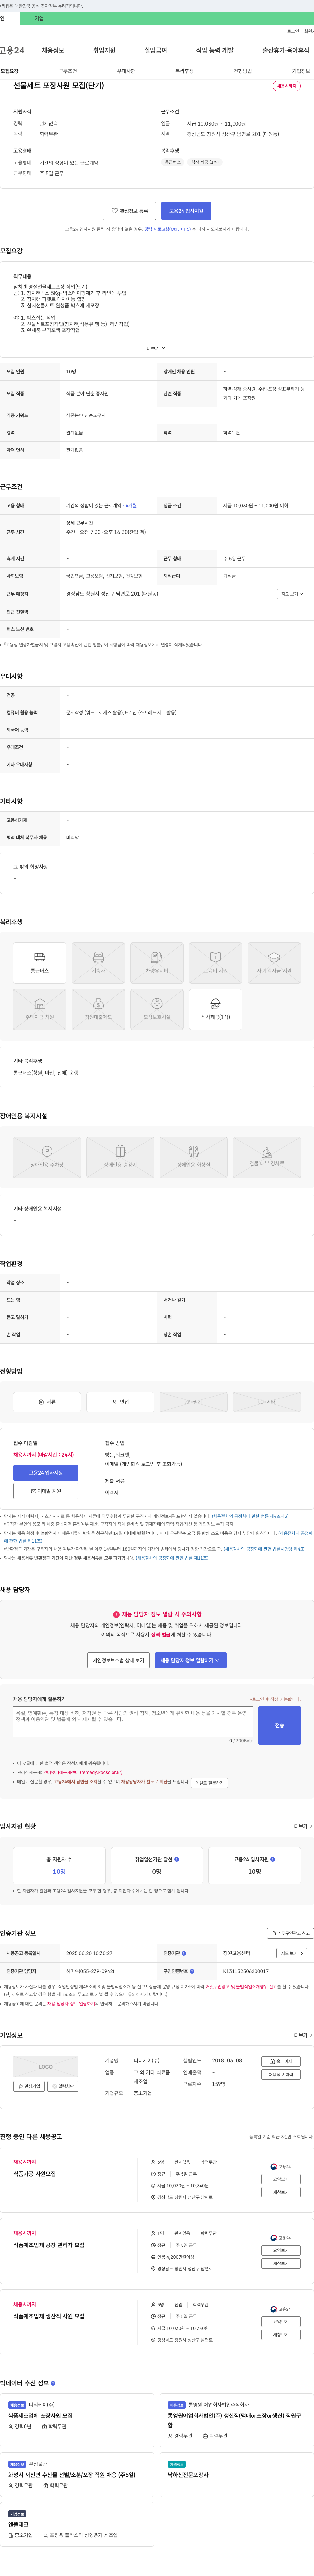This screenshot has width=314, height=2576.
Task: Select the 장애인용 주차장 facility icon
Action: point(47,1157)
